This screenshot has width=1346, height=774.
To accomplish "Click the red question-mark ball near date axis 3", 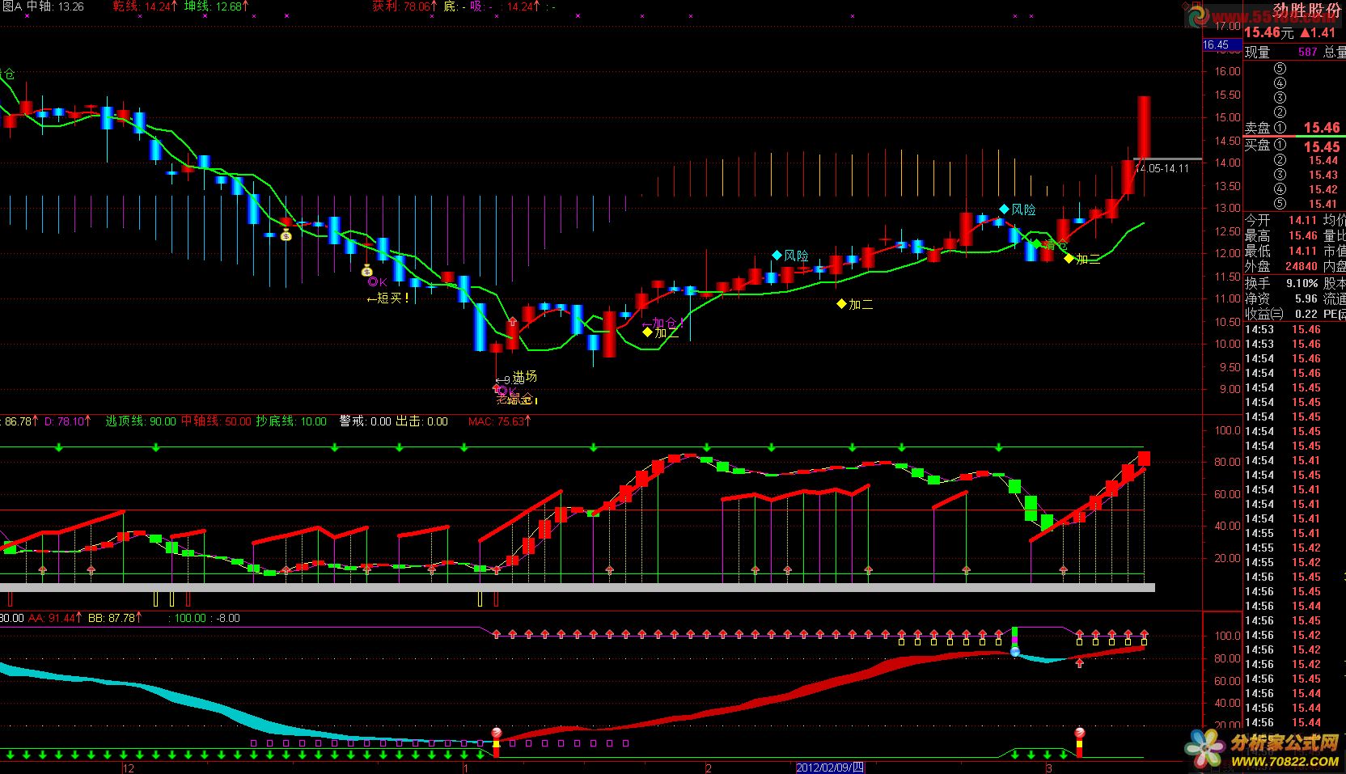I will [x=1079, y=734].
